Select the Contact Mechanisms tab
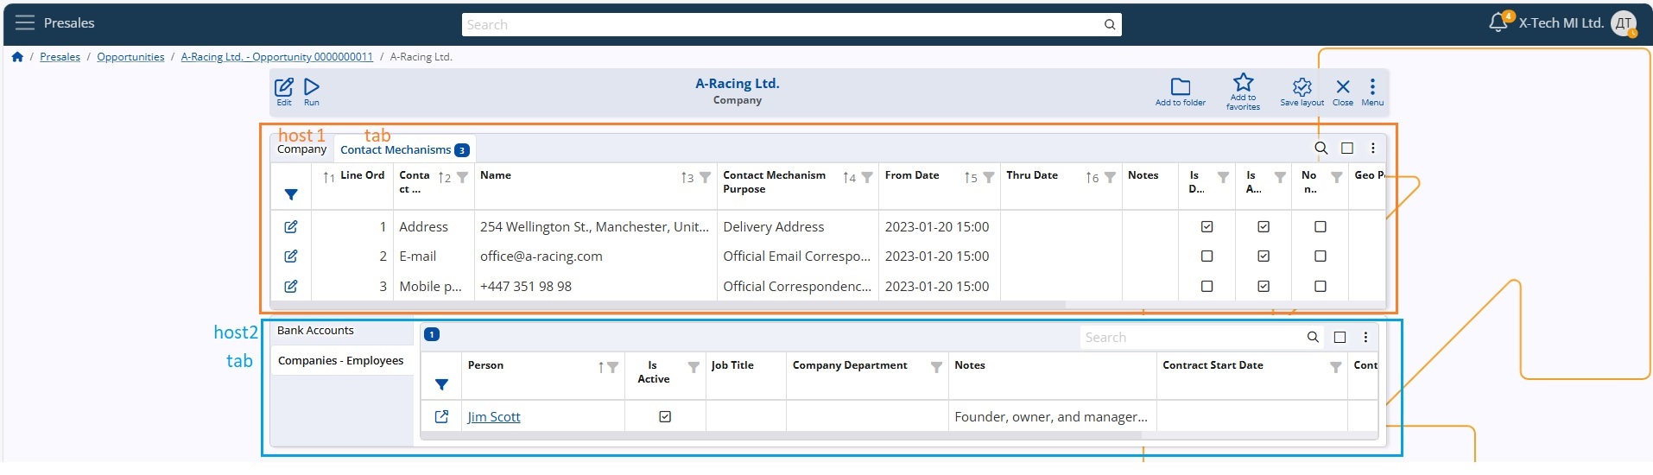The width and height of the screenshot is (1653, 475). click(404, 150)
